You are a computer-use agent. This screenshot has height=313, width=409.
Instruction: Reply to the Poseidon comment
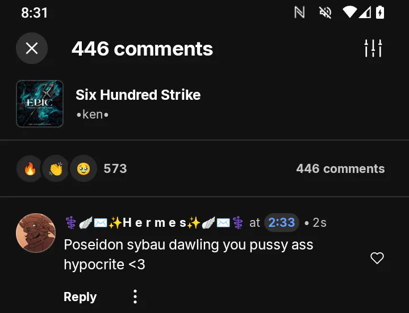(80, 297)
